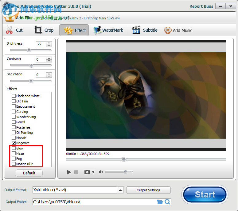Select the Effect tab

[74, 30]
